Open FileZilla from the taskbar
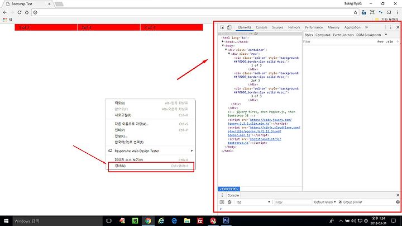Image resolution: width=402 pixels, height=226 pixels. pos(200,220)
